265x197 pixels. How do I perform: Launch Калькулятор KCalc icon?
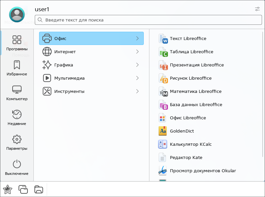(x=163, y=144)
